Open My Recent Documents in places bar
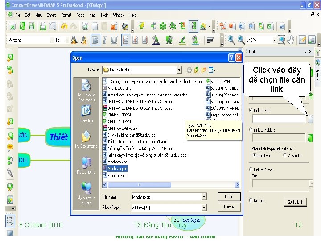Image resolution: width=321 pixels, height=241 pixels. pyautogui.click(x=86, y=90)
